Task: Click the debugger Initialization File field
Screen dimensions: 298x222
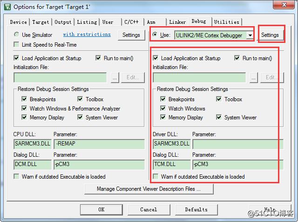Action: pyautogui.click(x=199, y=77)
